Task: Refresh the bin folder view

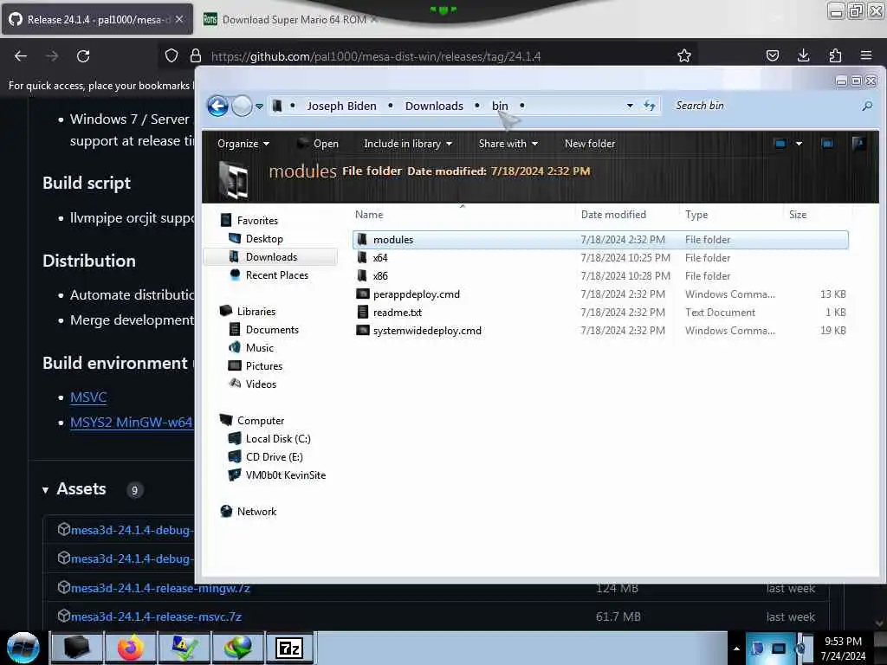Action: pos(650,106)
